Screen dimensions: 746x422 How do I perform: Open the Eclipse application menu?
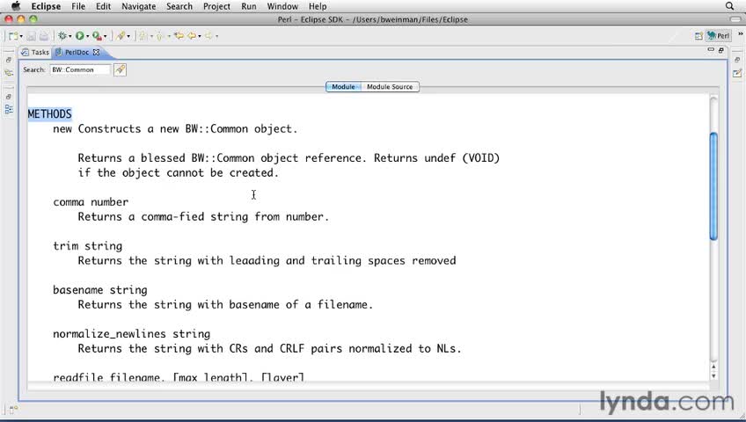pyautogui.click(x=46, y=6)
